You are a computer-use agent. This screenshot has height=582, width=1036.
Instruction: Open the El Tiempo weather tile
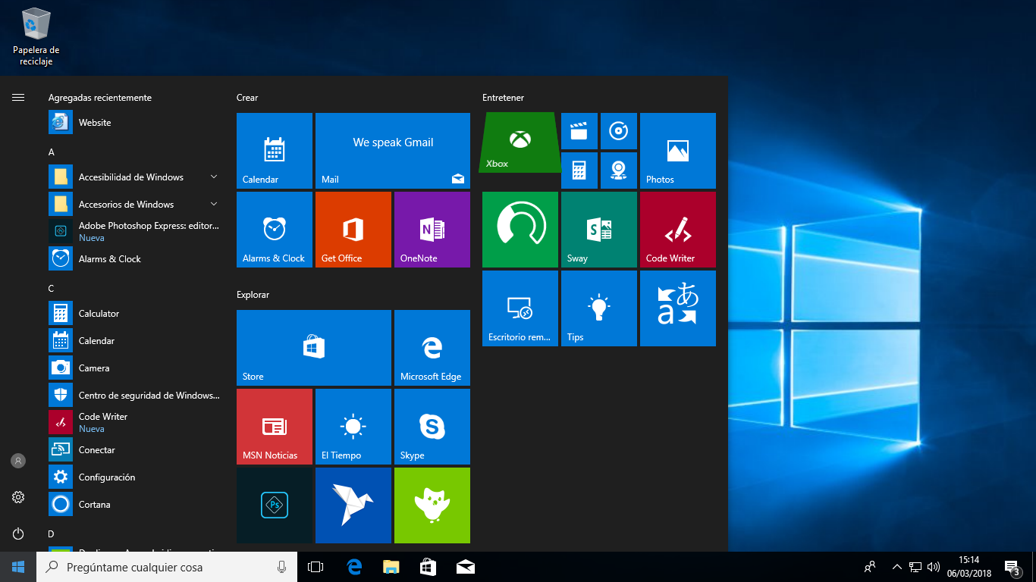pyautogui.click(x=353, y=427)
